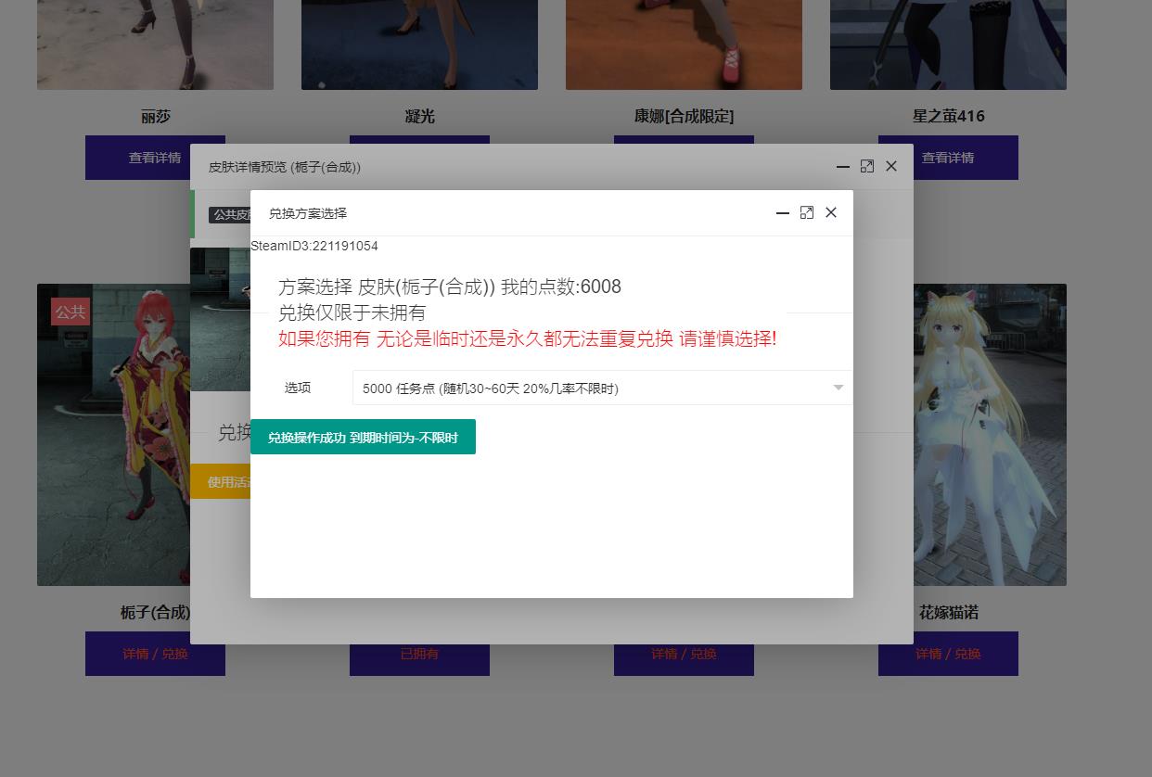The height and width of the screenshot is (777, 1152).
Task: Maximize the 兑换方案选择 dialog
Action: click(807, 213)
